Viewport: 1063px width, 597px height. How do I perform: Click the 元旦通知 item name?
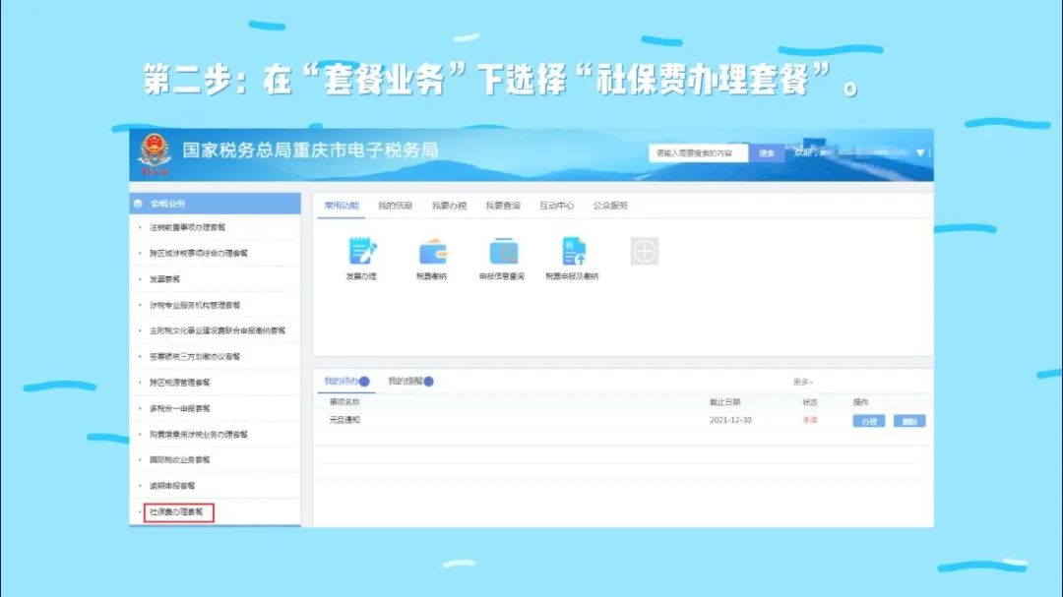[x=344, y=420]
